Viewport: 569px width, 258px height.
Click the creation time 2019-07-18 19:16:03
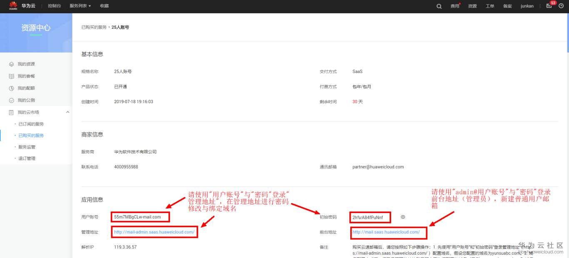(x=134, y=102)
